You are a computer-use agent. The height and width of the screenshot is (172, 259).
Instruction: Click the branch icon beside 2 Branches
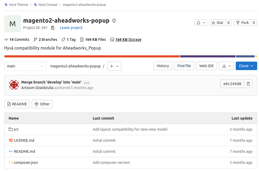[x=35, y=40]
